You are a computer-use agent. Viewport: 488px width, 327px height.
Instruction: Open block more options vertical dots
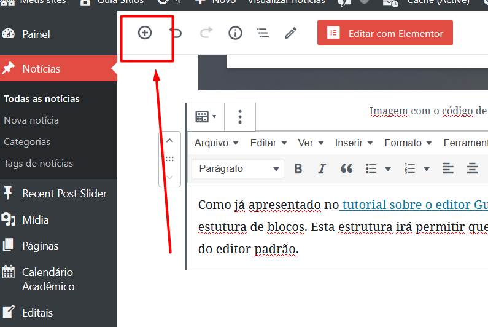240,117
